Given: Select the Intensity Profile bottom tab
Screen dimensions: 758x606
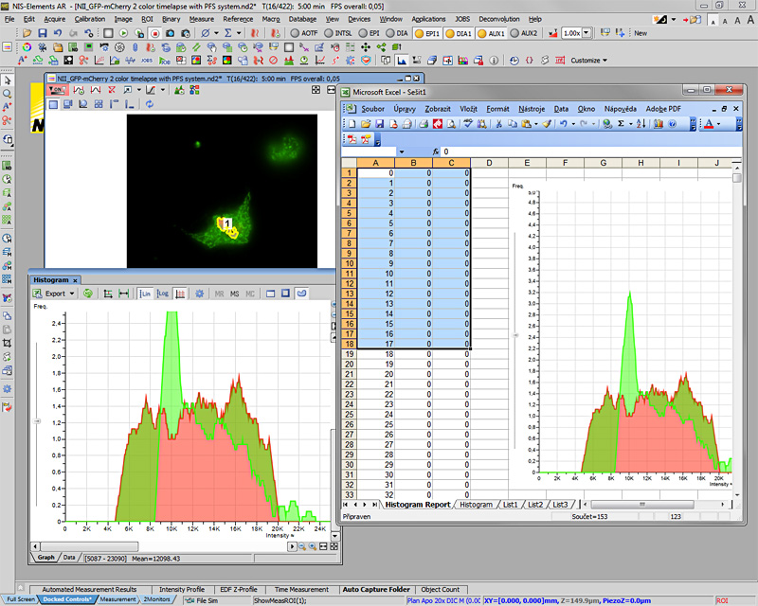Looking at the screenshot, I should pos(182,590).
